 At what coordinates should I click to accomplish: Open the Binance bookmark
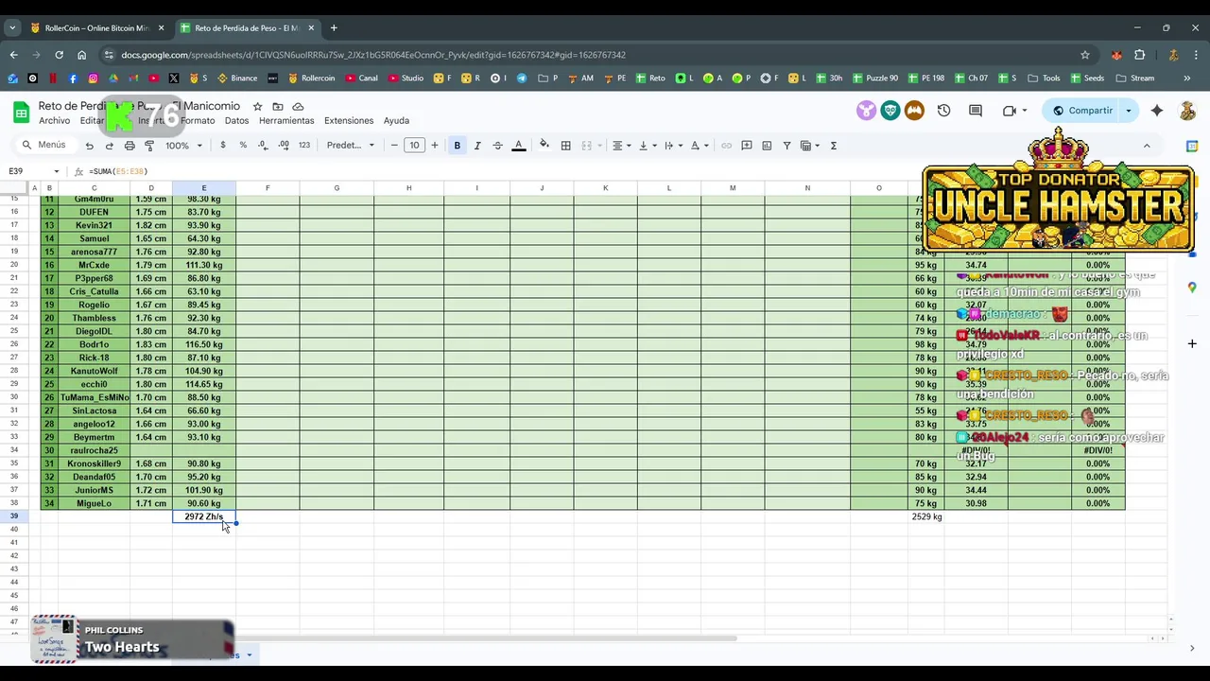click(237, 79)
